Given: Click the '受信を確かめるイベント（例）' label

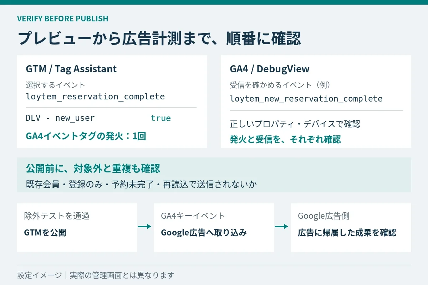Looking at the screenshot, I should coord(280,85).
